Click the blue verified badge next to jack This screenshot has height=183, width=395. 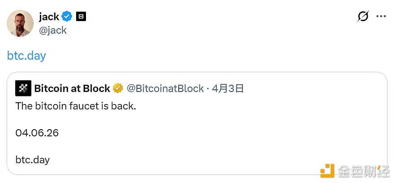pos(67,17)
